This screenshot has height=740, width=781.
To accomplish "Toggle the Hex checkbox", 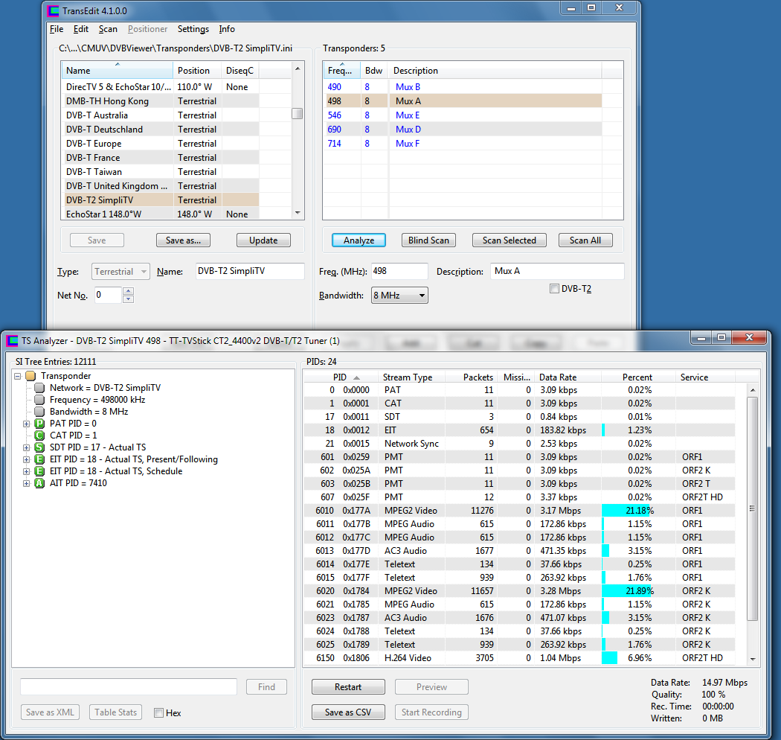I will tap(158, 713).
